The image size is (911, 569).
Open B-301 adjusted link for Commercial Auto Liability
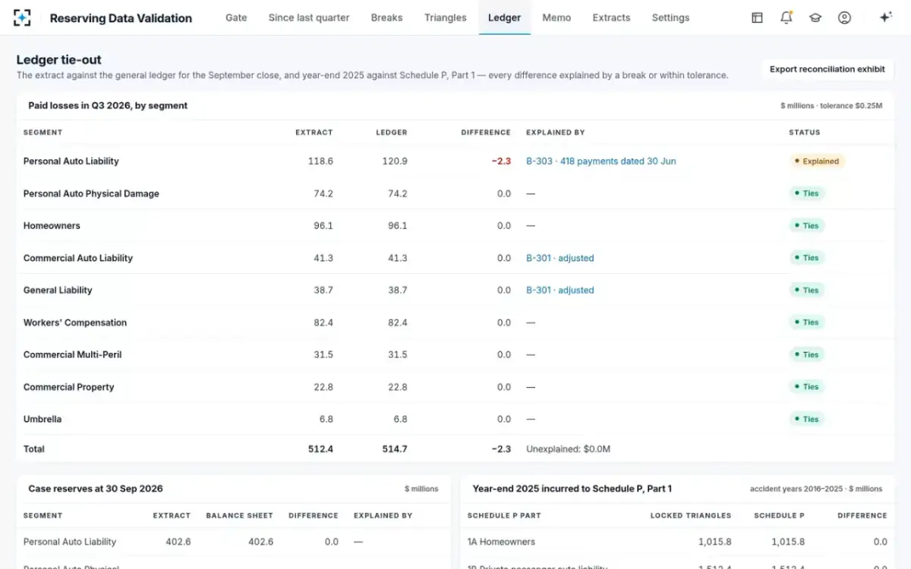coord(560,258)
